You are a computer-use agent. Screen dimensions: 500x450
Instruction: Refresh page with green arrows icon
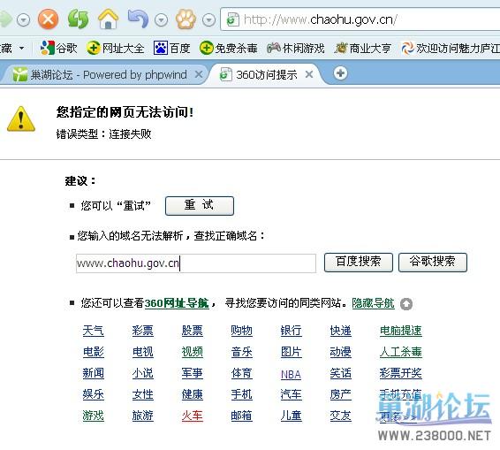(78, 19)
